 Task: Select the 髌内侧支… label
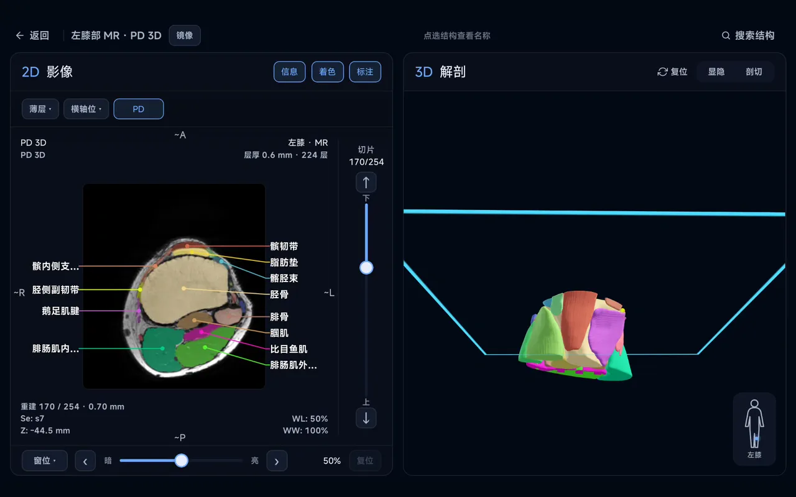click(x=56, y=266)
